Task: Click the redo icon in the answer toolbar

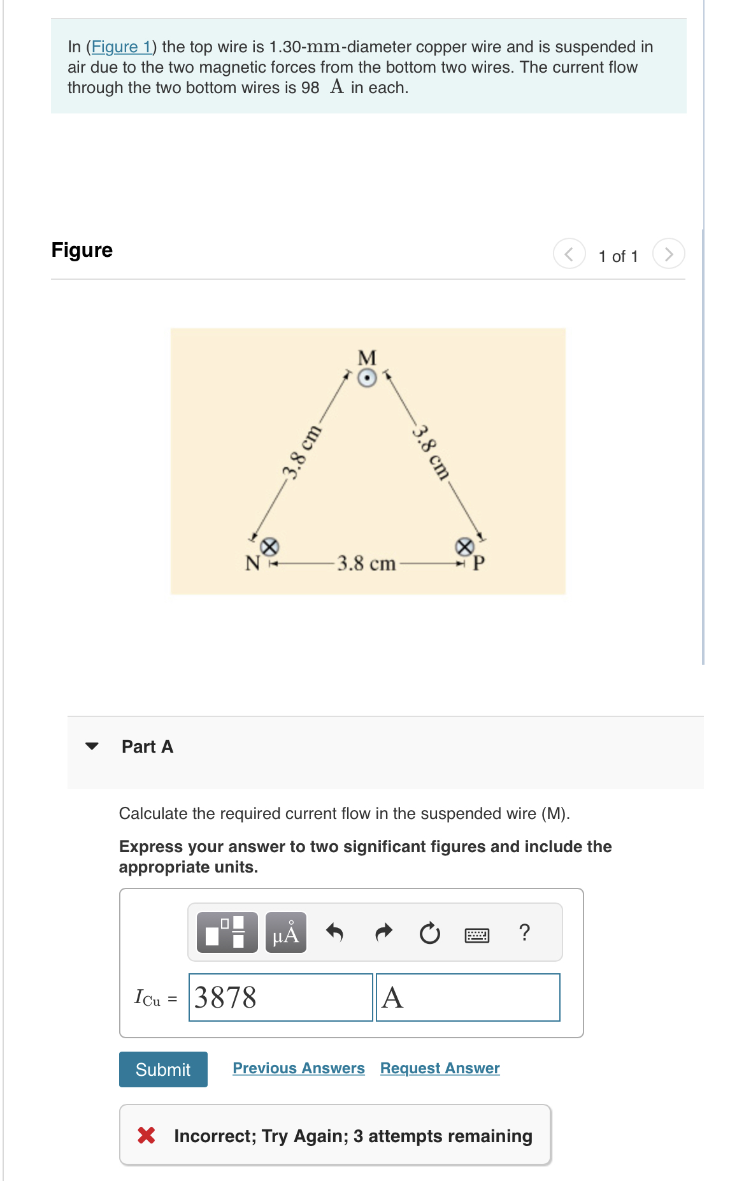Action: 383,932
